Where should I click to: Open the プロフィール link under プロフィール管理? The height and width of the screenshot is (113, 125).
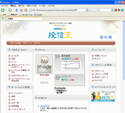click(x=99, y=71)
